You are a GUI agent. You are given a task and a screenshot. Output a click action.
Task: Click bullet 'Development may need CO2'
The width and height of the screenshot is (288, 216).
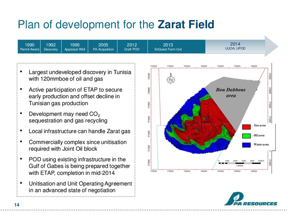point(64,114)
